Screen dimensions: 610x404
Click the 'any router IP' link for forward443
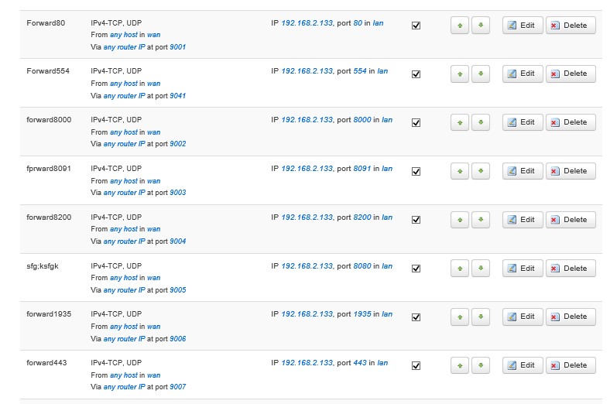[x=124, y=387]
